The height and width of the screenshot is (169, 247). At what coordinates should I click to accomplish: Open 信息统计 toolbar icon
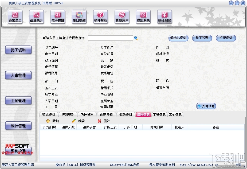[36, 17]
